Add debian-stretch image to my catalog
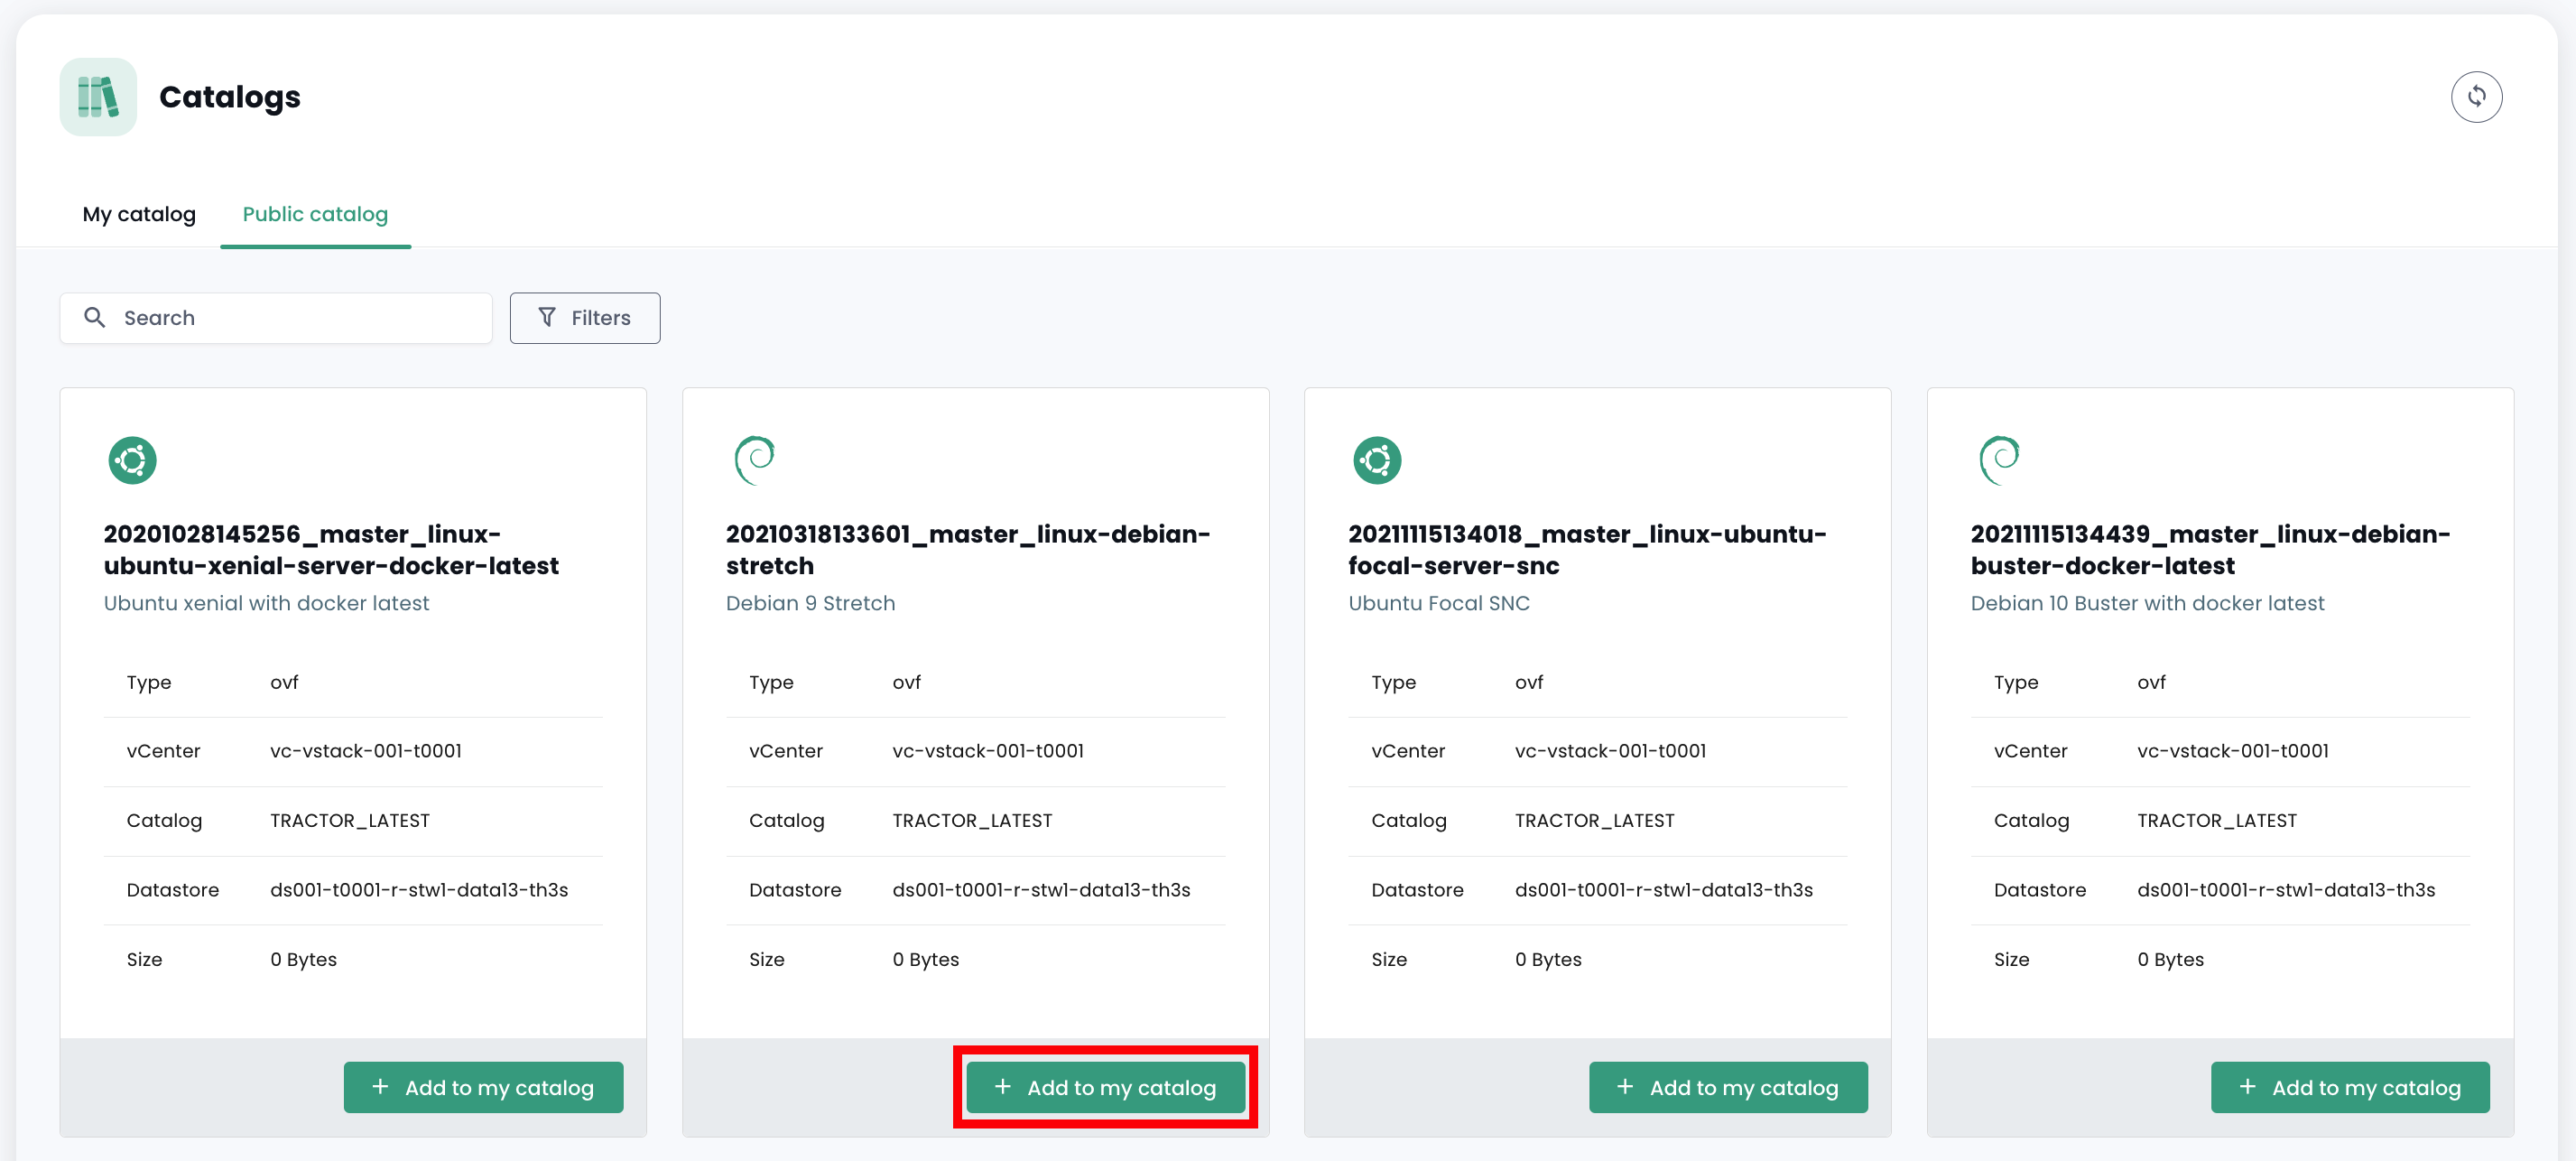This screenshot has width=2576, height=1161. tap(1105, 1087)
